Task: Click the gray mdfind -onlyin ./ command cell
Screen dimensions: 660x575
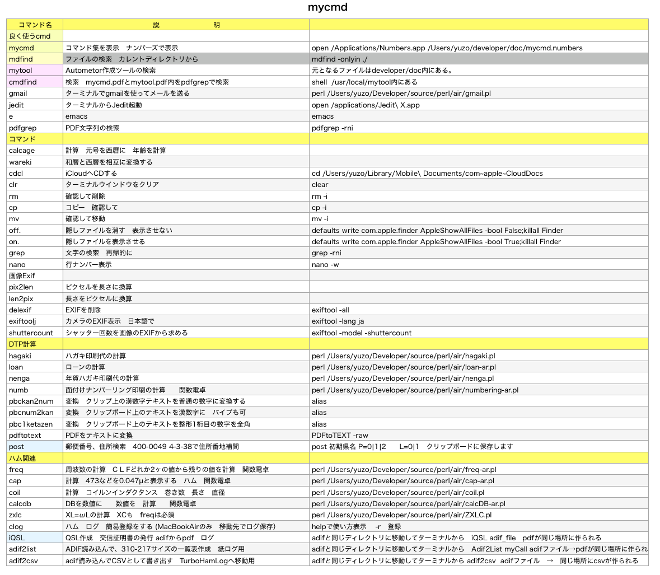Action: tap(479, 59)
